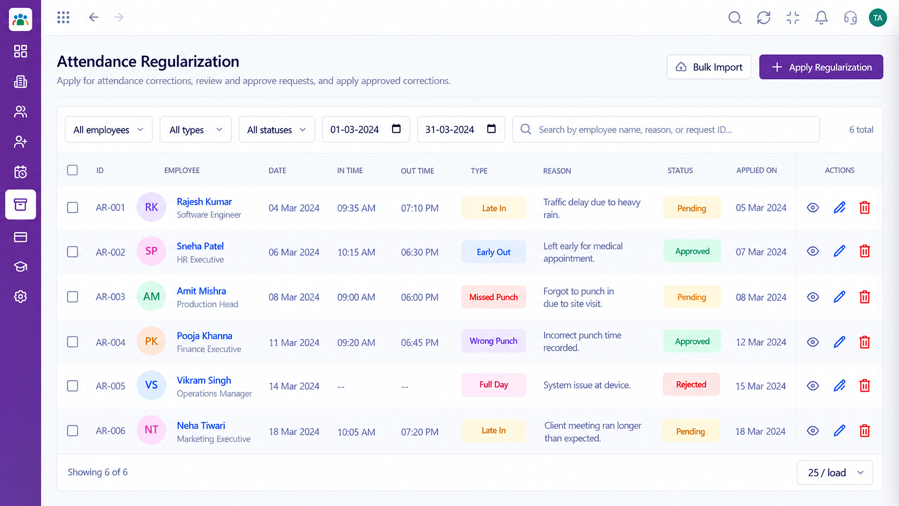Click the Missed Punch type badge

point(494,297)
